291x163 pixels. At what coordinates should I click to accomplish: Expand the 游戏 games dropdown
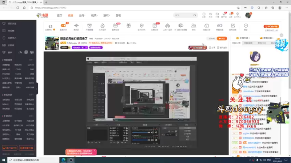click(x=107, y=15)
